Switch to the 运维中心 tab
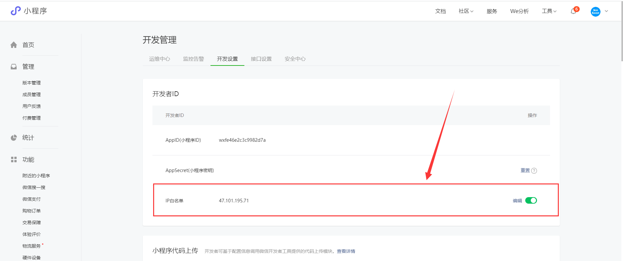The width and height of the screenshot is (623, 261). click(x=160, y=59)
